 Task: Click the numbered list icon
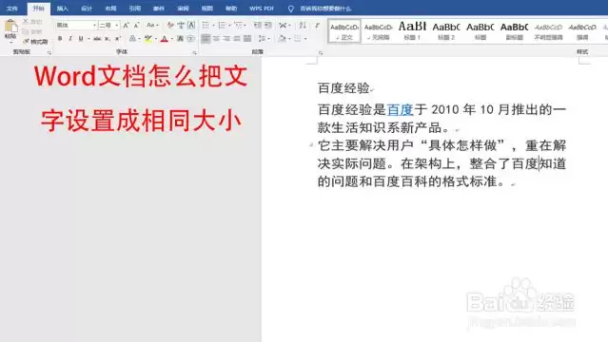222,26
